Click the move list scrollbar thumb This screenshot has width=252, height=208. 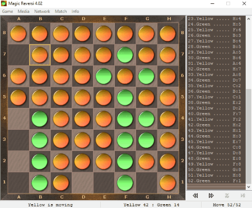[249, 136]
